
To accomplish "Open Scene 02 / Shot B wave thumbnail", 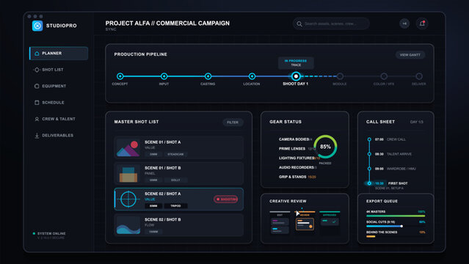I will [128, 225].
